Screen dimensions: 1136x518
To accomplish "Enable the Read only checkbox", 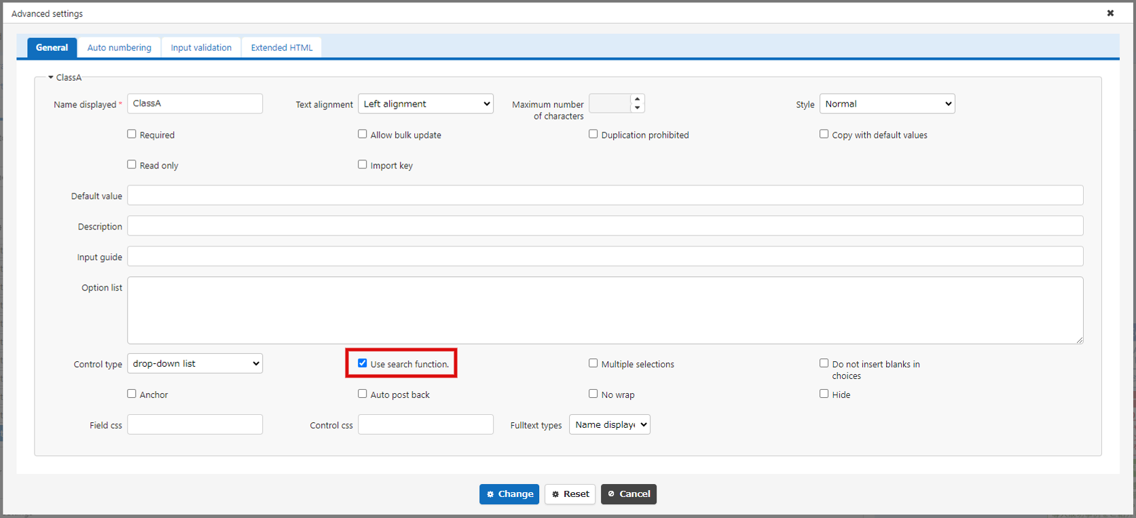I will tap(132, 165).
